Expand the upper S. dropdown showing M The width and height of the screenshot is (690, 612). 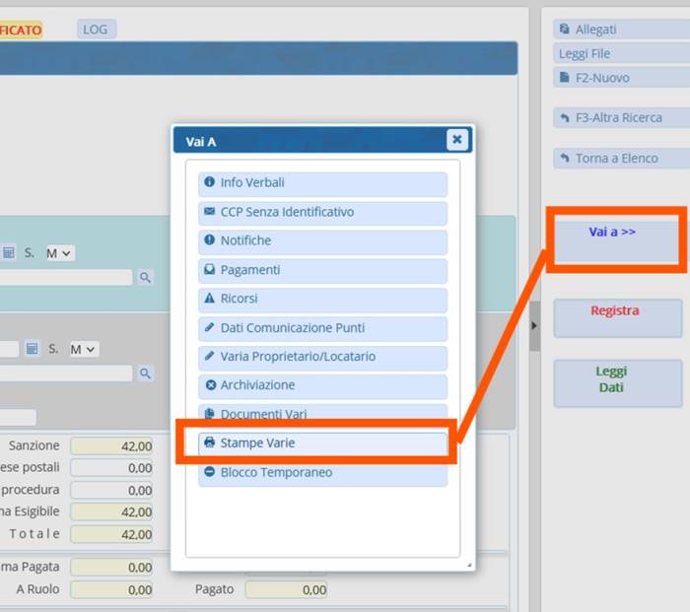click(60, 253)
